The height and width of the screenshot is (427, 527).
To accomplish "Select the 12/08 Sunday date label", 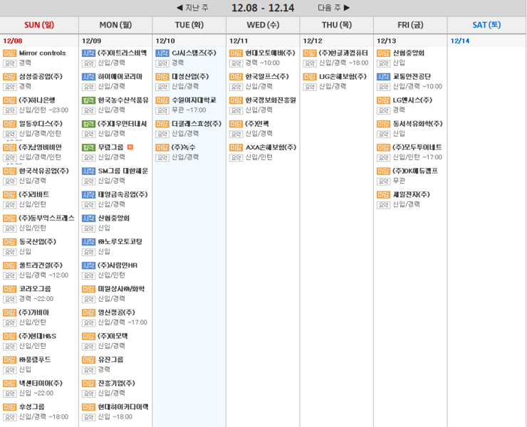I will [x=12, y=41].
